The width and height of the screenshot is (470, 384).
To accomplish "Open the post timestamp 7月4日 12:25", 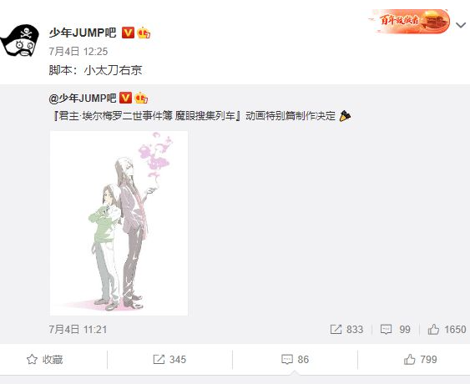I will coord(78,52).
